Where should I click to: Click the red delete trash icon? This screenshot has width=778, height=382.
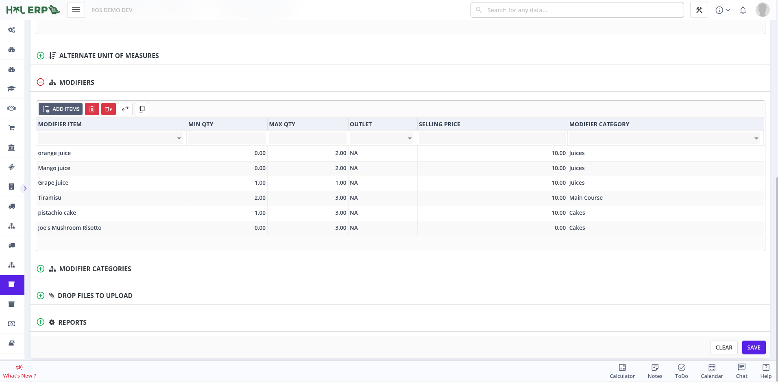92,109
